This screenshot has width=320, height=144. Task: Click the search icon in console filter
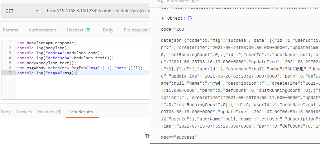(x=161, y=1)
